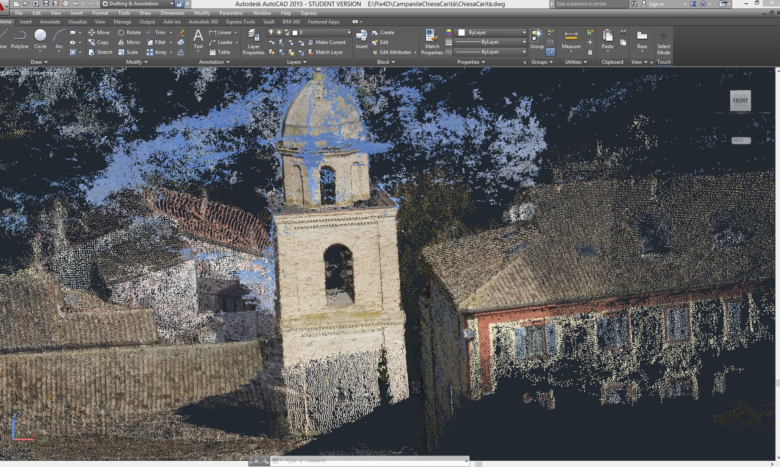Expand the ByLayer color dropdown

[524, 32]
